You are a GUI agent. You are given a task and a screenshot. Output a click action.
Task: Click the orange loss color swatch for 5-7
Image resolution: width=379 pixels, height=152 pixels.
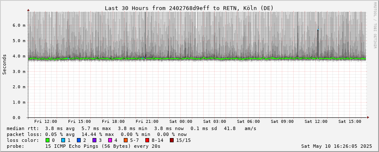(x=125, y=140)
